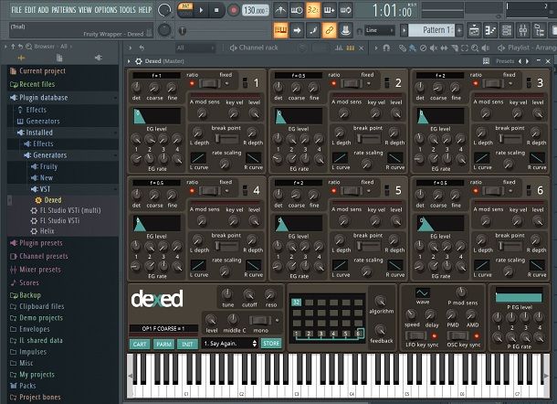Open the Pattern 1 selector dropdown

431,30
